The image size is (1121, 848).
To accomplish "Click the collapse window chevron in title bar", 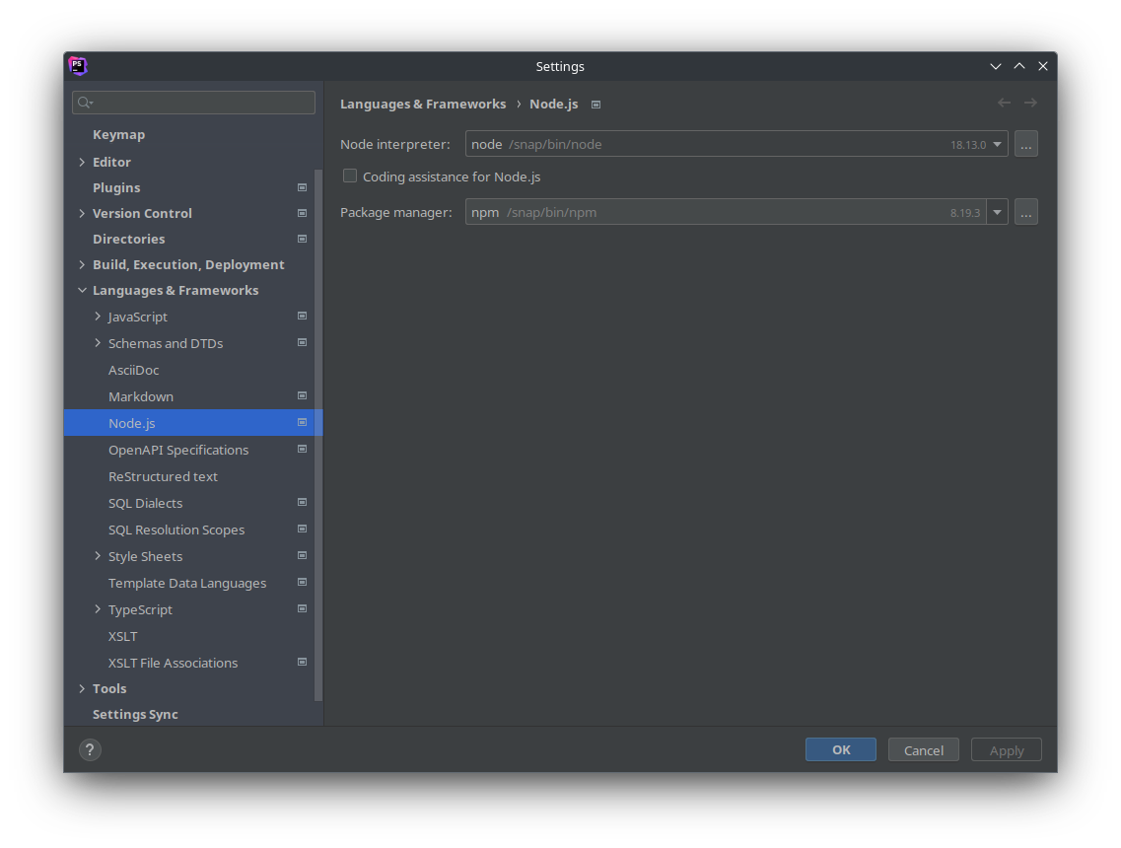I will pos(995,66).
